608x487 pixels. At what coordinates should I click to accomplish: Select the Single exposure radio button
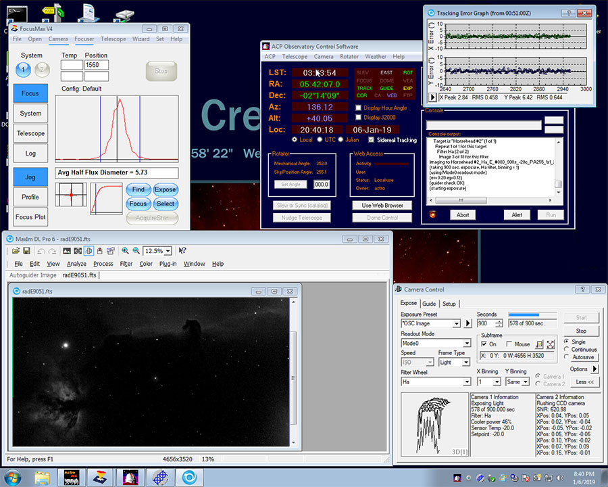(567, 342)
